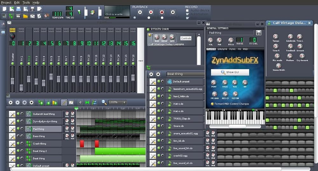Click Controls button for Calf Vintage Delay

[x=186, y=38]
